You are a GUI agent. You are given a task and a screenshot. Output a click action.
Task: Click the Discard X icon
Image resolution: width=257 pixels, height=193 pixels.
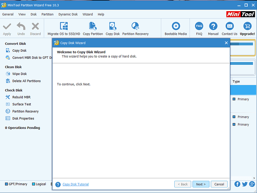tap(35, 26)
